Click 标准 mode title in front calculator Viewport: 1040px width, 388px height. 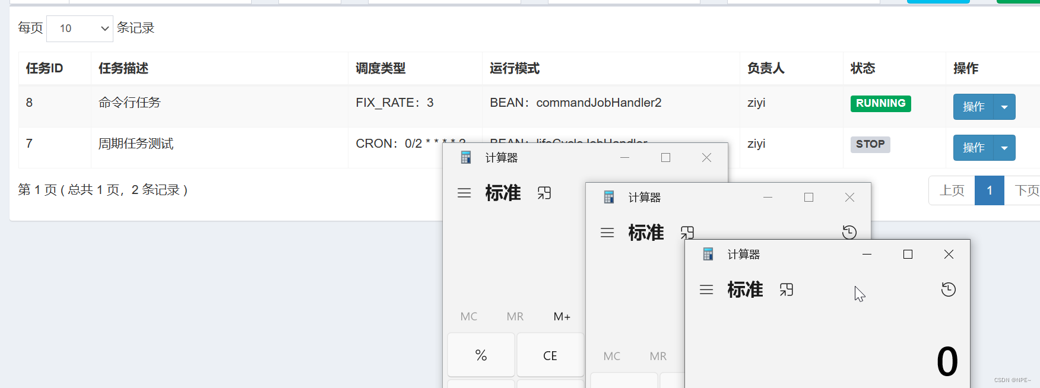point(746,290)
